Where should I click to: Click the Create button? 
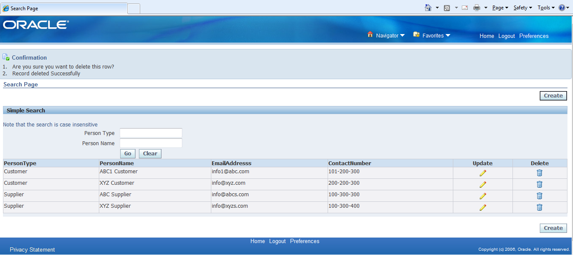(x=553, y=95)
